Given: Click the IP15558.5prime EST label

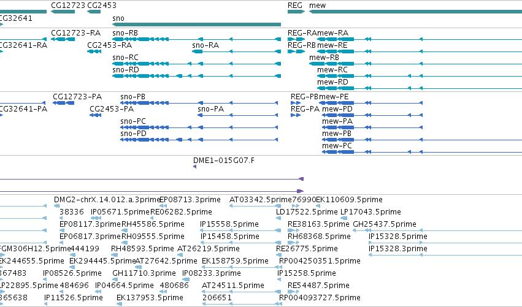Looking at the screenshot, I should coord(229,224).
